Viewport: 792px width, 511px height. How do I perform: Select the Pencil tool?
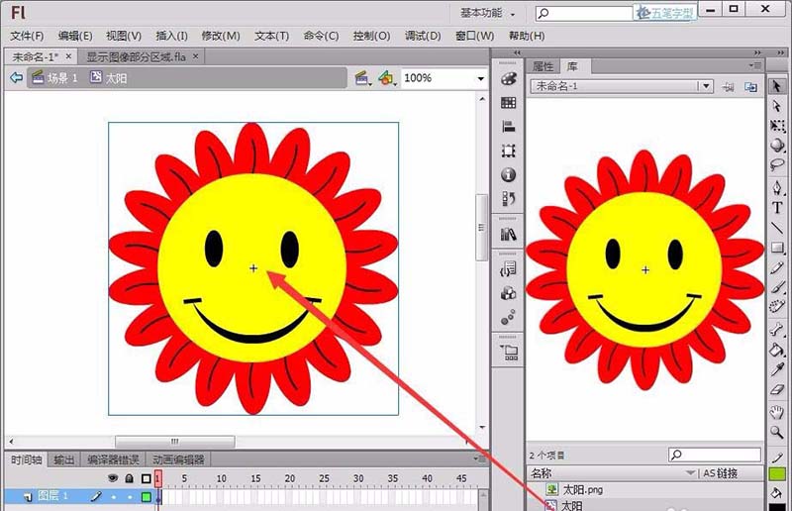click(x=777, y=267)
